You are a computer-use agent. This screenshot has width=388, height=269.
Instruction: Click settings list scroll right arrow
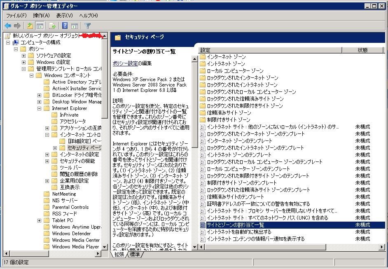[x=382, y=247]
